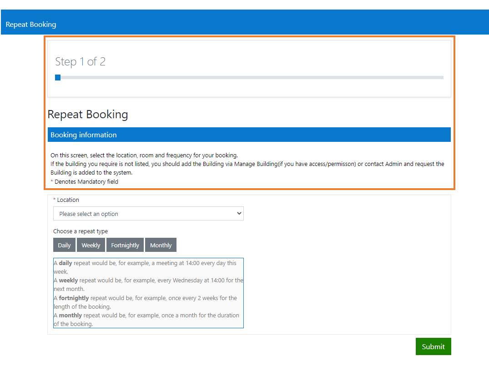Click the 'On this screen, select' instruction line
The height and width of the screenshot is (366, 489).
pyautogui.click(x=144, y=155)
